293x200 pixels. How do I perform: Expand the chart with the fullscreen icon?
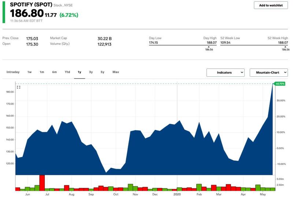19,87
